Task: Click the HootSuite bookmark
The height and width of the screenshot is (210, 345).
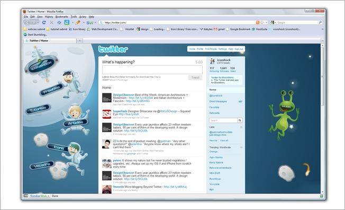Action: (x=259, y=29)
